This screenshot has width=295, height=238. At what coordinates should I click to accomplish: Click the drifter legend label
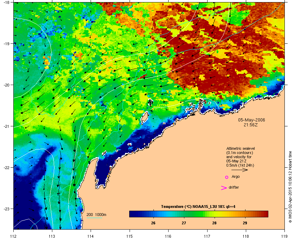(x=234, y=187)
